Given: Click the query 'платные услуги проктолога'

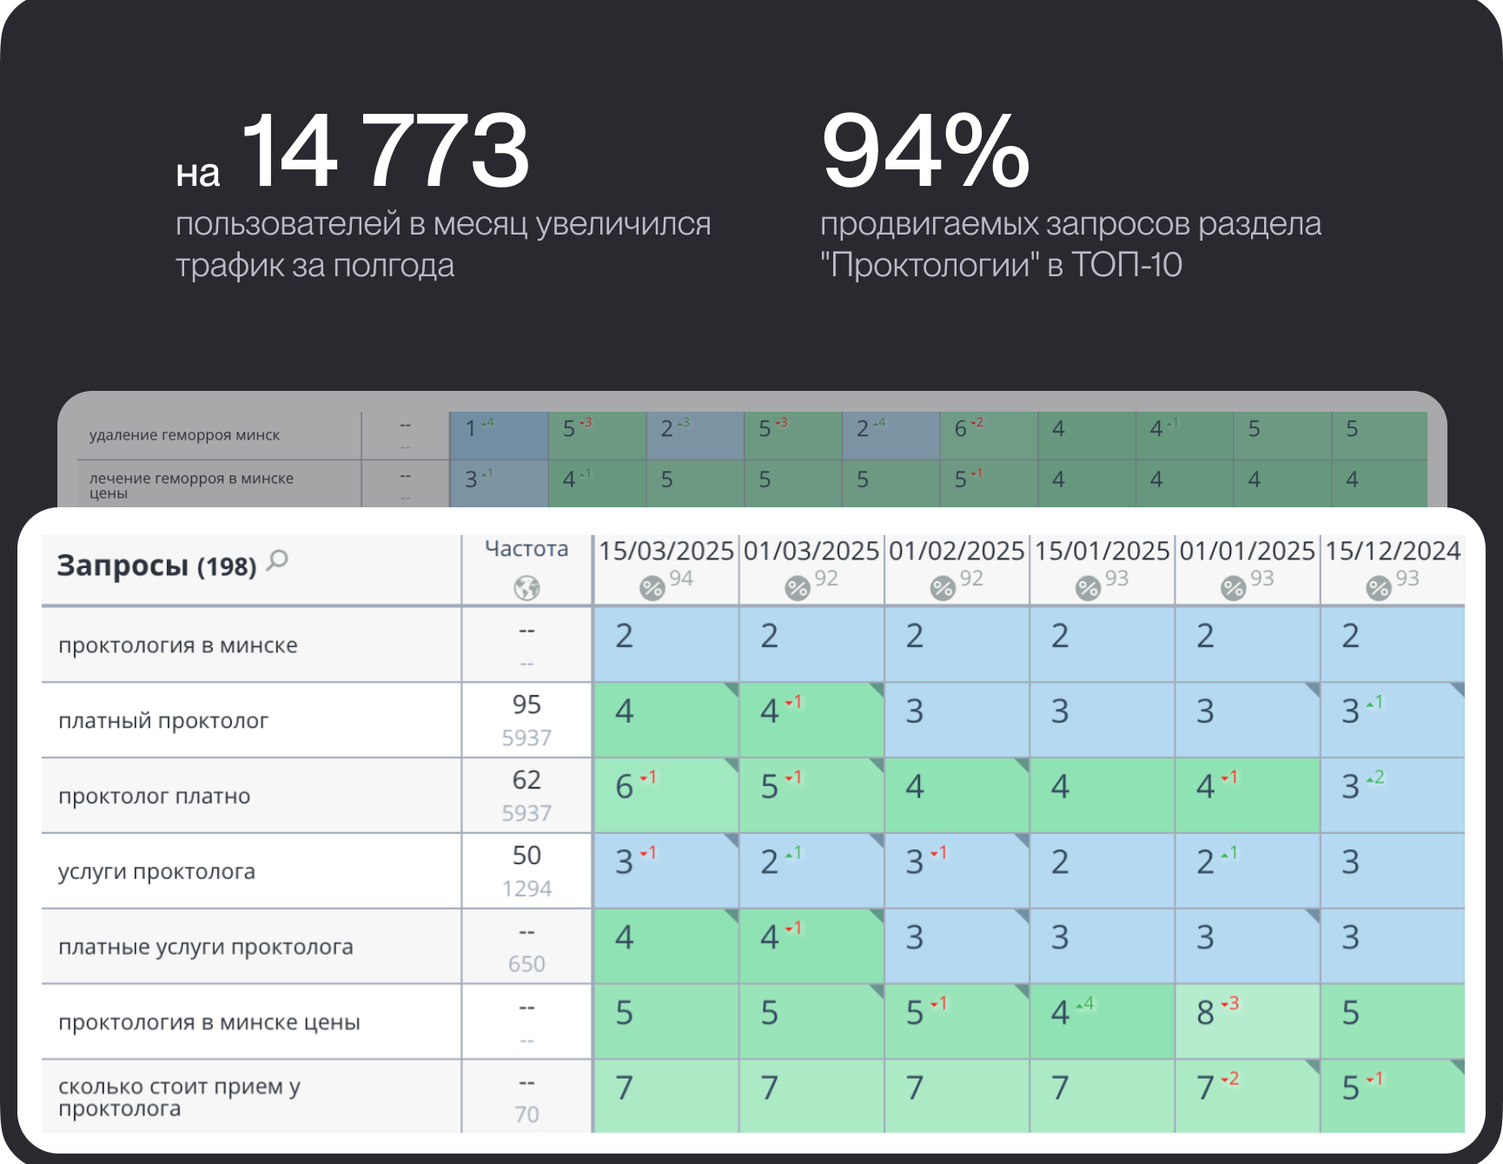Looking at the screenshot, I should pos(206,947).
